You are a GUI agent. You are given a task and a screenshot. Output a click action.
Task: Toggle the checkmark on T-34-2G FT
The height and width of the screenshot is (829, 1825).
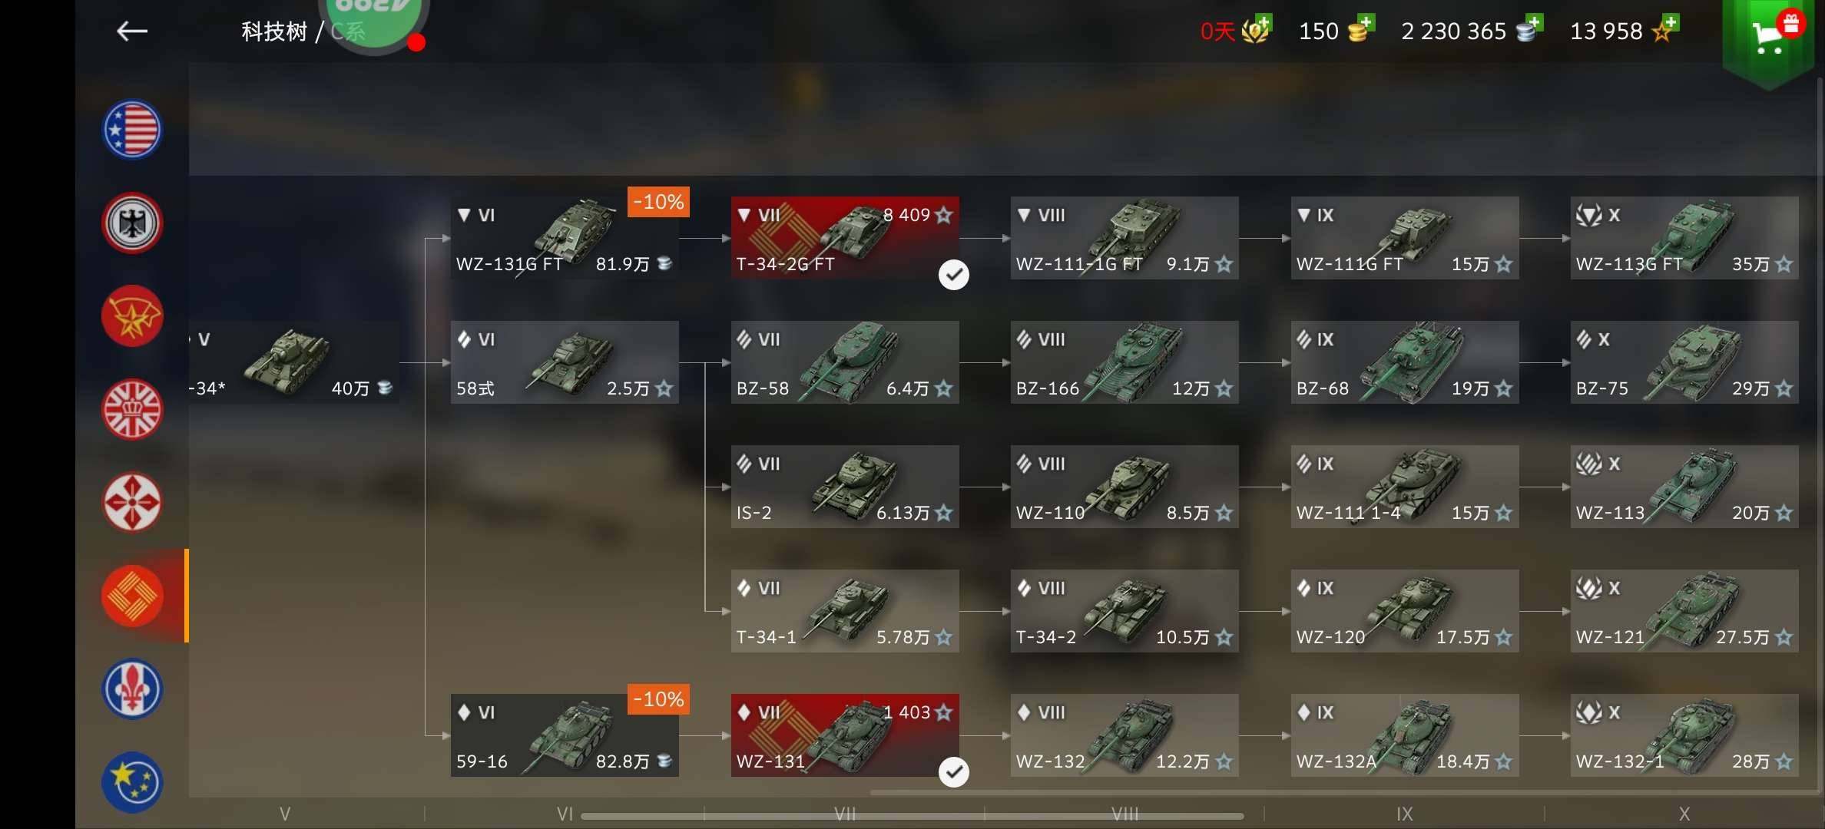953,275
